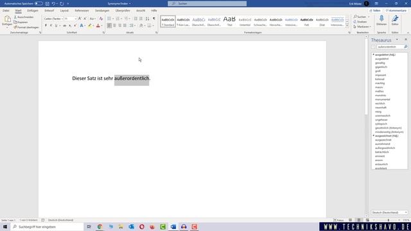Switch to the Einfügen ribbon tab
This screenshot has width=411, height=231.
coord(33,10)
